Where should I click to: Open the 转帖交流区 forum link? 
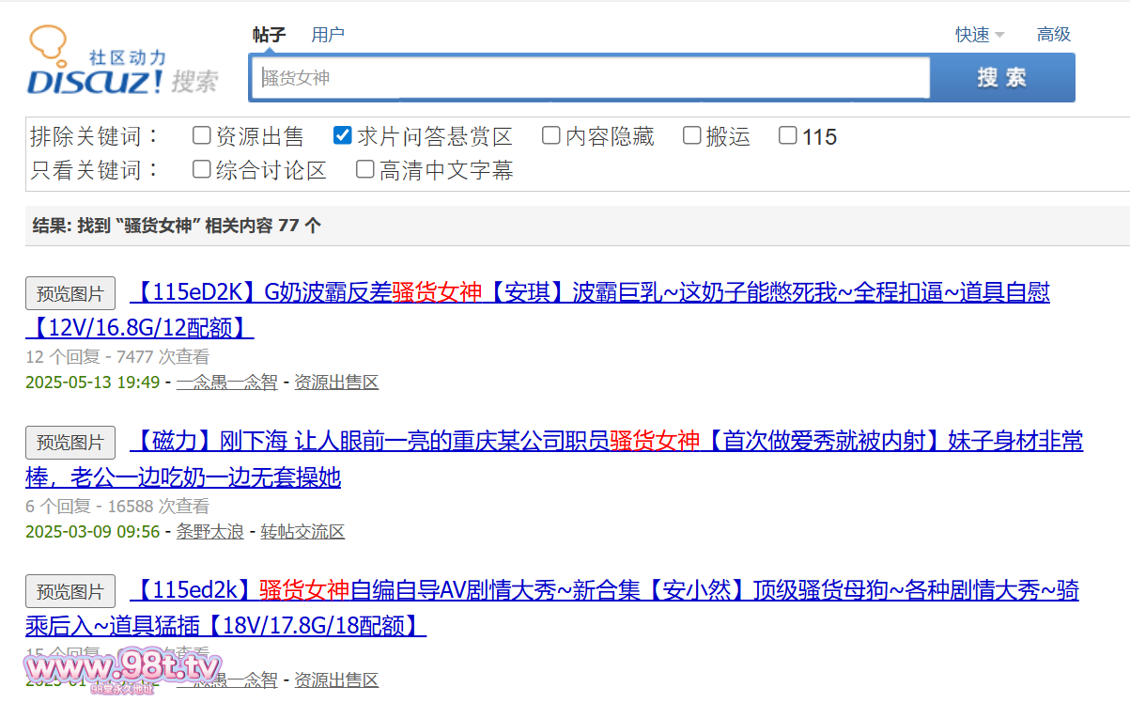[302, 532]
